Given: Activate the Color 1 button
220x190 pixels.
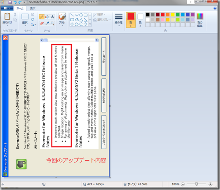Looking at the screenshot, I should coord(131,20).
